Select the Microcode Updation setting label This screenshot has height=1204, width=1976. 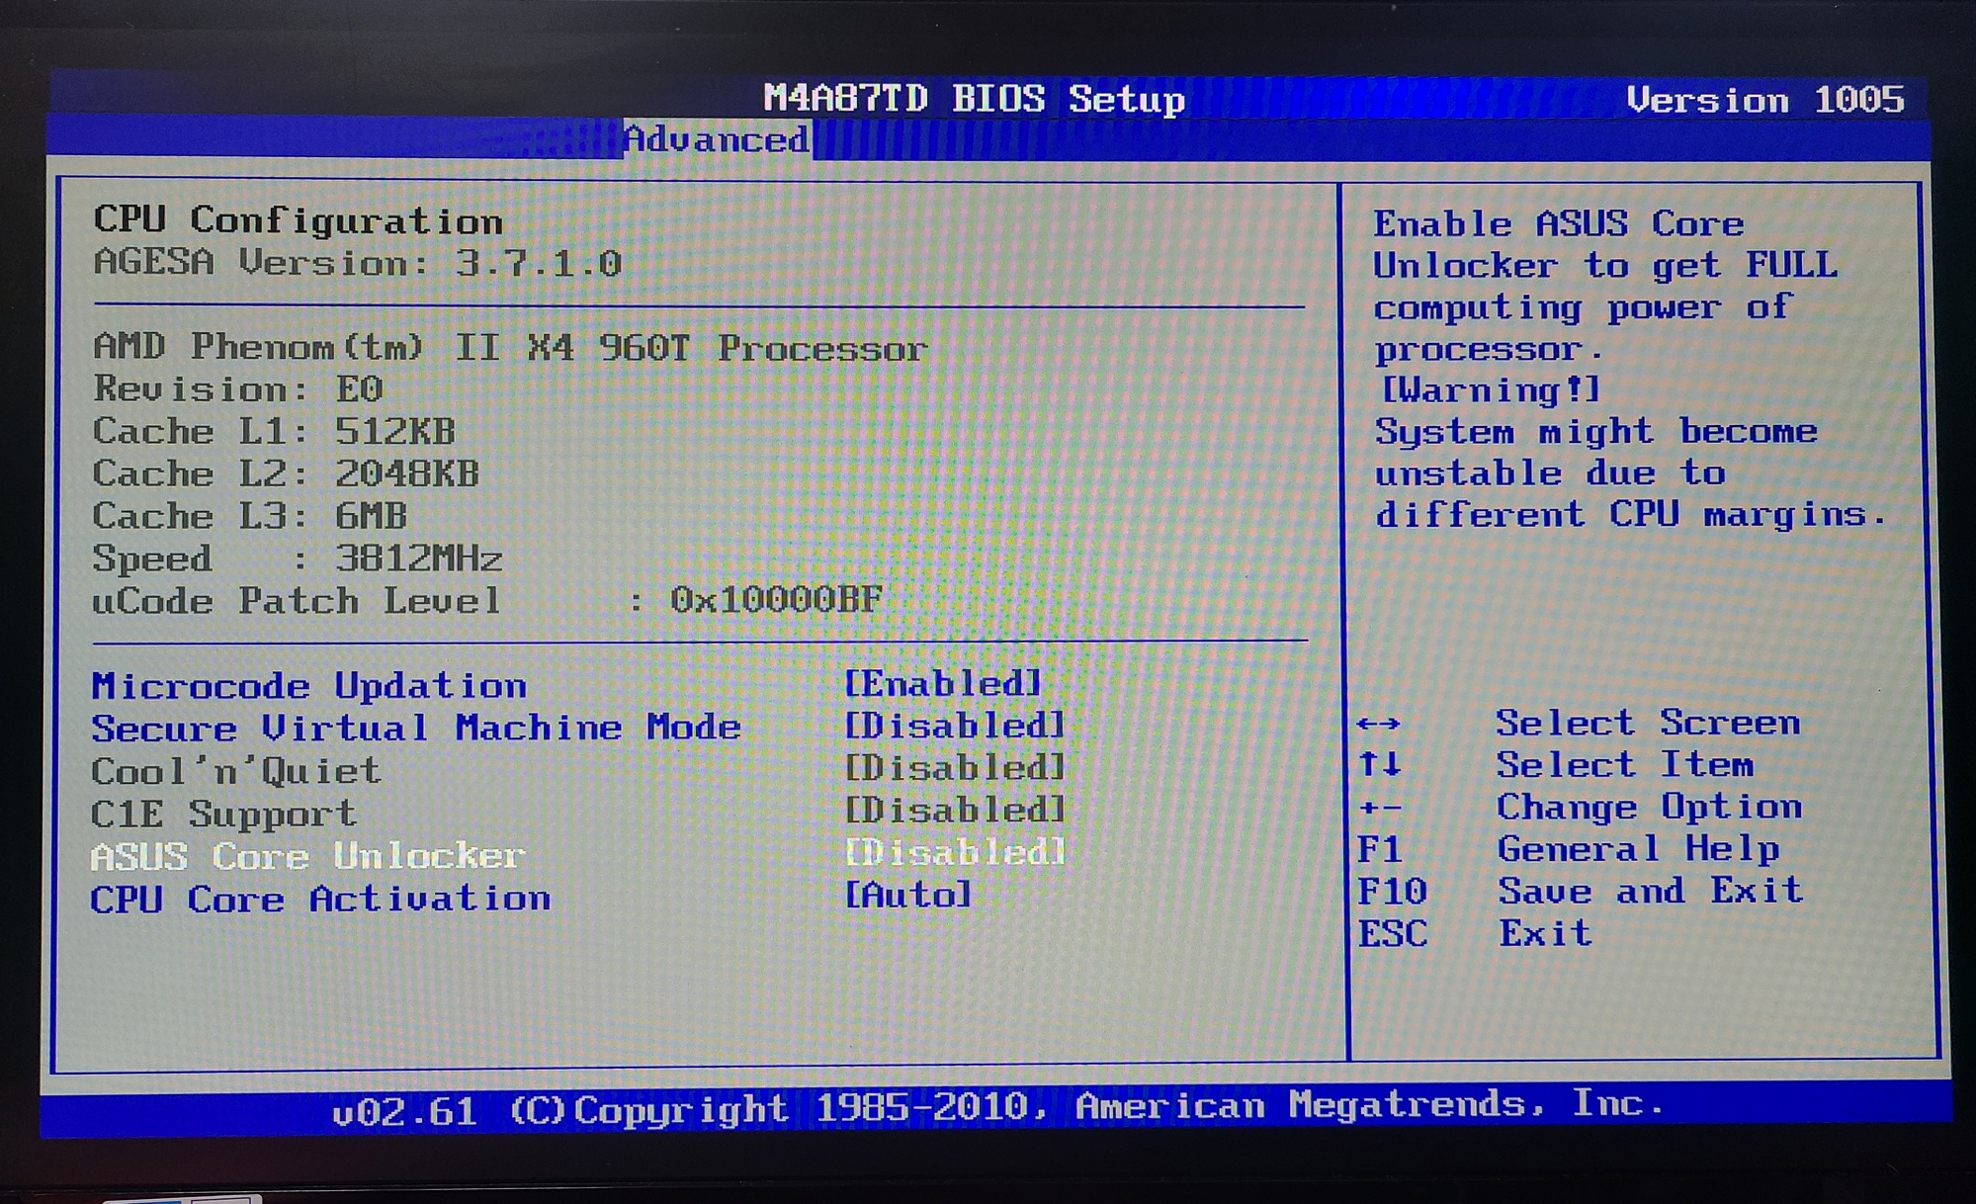coord(308,686)
